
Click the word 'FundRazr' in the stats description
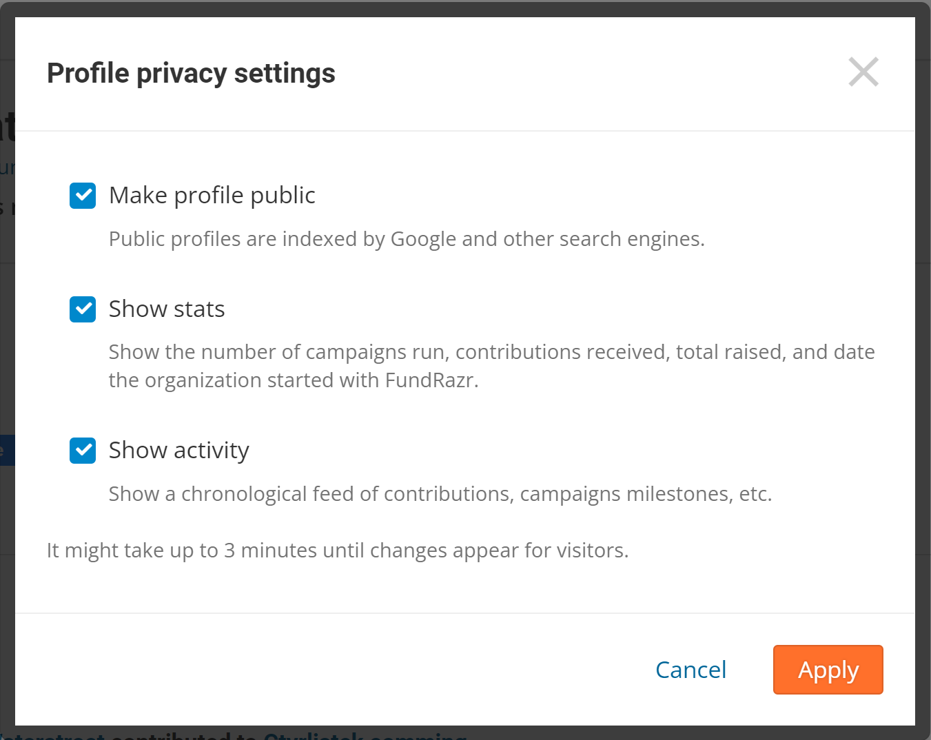429,380
